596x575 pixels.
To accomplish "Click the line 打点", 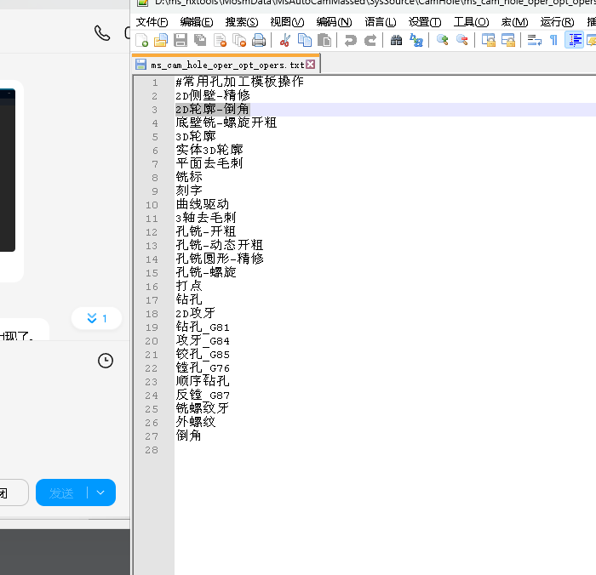I will coord(189,286).
